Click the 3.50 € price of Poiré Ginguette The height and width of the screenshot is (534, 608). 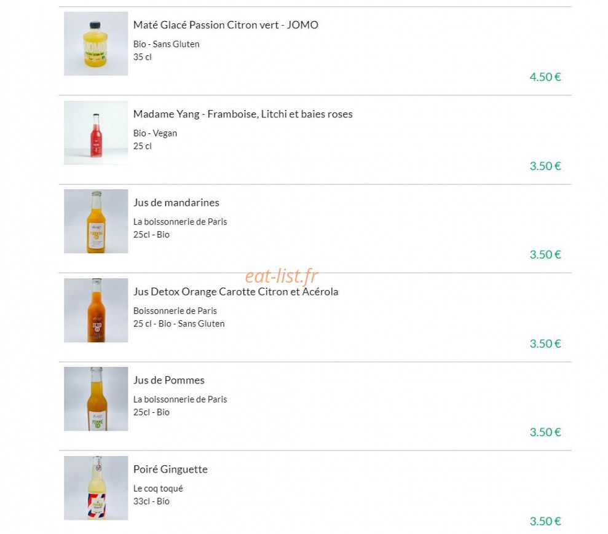pos(545,521)
